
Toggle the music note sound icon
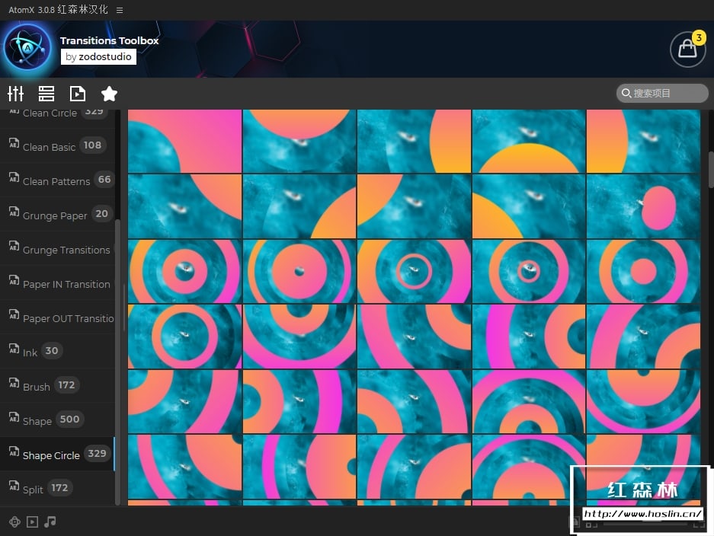tap(50, 522)
